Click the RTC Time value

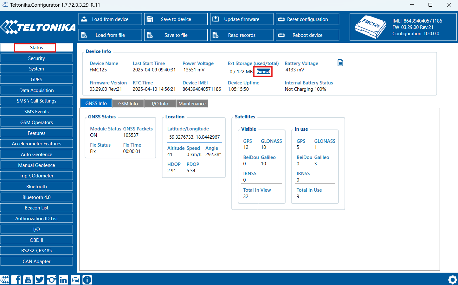pyautogui.click(x=154, y=89)
